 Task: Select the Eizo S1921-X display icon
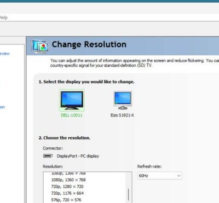tap(123, 100)
